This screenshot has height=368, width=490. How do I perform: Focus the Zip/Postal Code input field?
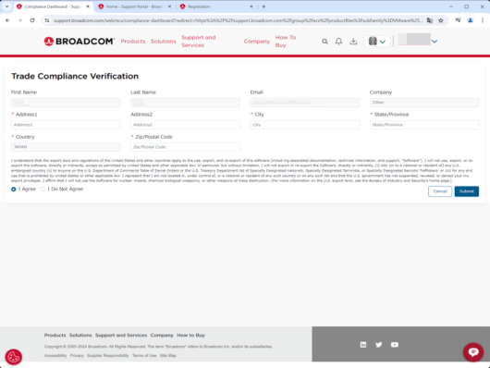pyautogui.click(x=185, y=147)
